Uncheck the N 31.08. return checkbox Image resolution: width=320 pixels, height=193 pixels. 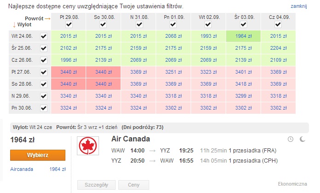140,24
